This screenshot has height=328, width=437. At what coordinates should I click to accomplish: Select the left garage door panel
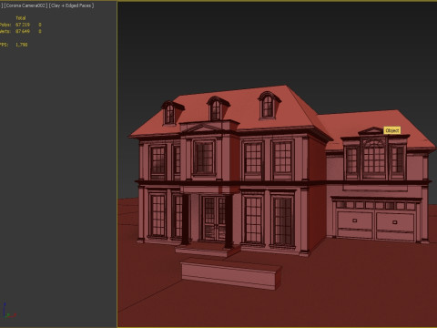(x=355, y=224)
